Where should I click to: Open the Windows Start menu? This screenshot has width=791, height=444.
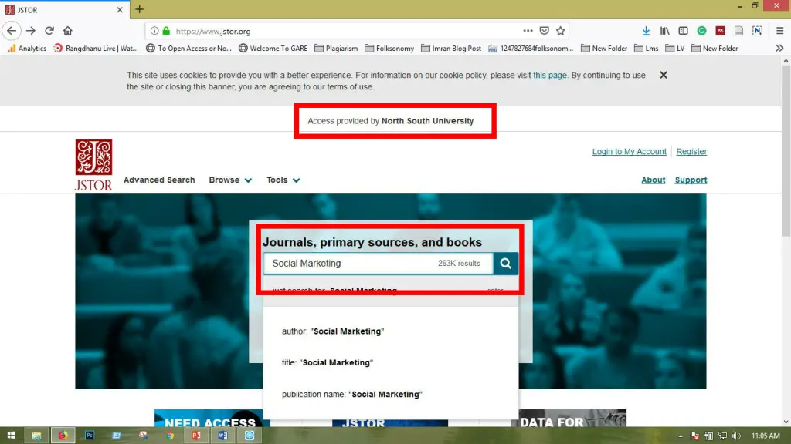11,436
